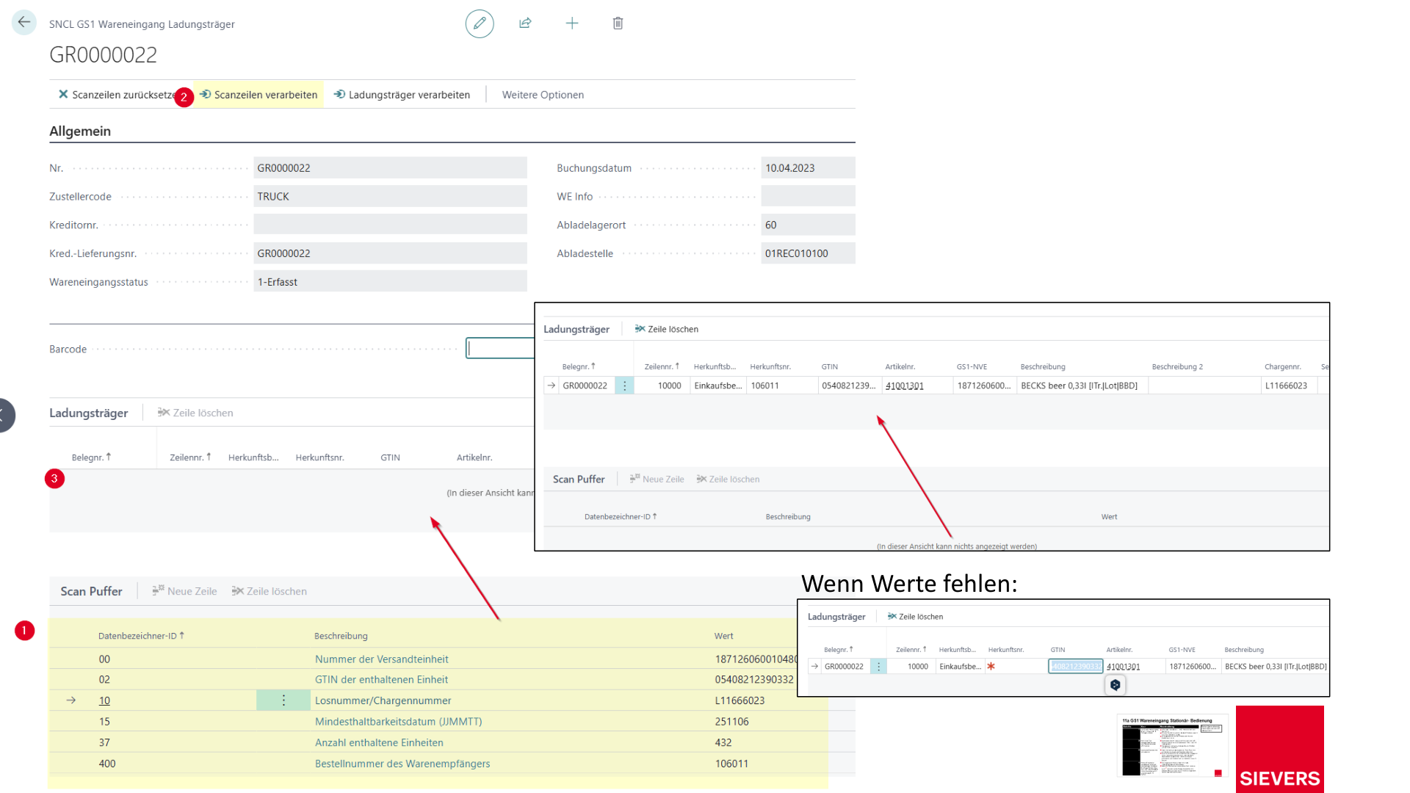Click Zeile löschen in main Ladungsträger section
1410x793 pixels.
[195, 413]
